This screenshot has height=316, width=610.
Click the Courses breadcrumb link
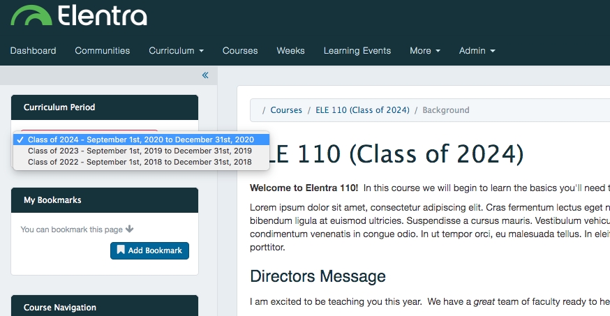(286, 110)
